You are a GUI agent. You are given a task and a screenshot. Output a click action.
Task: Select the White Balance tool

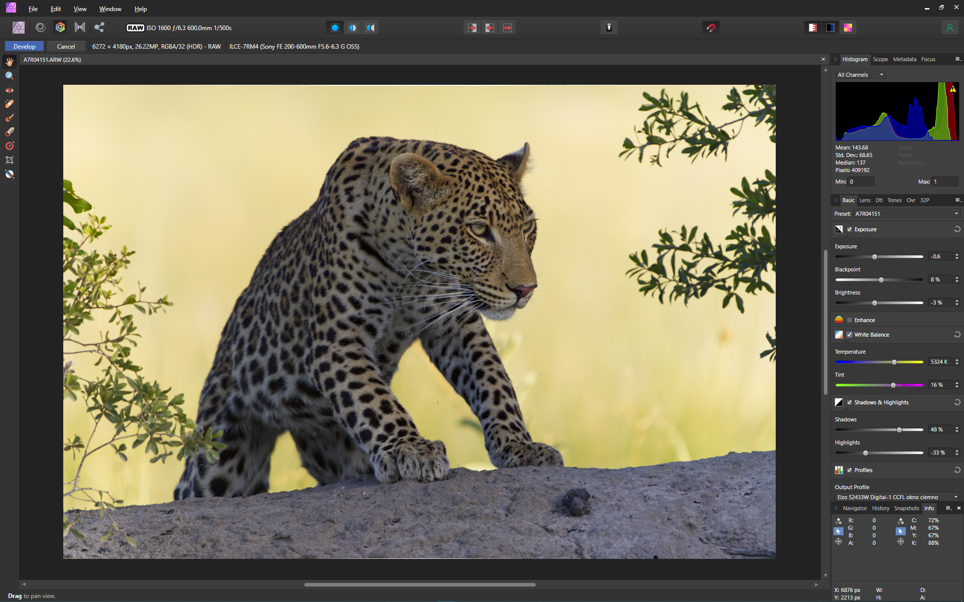[10, 174]
